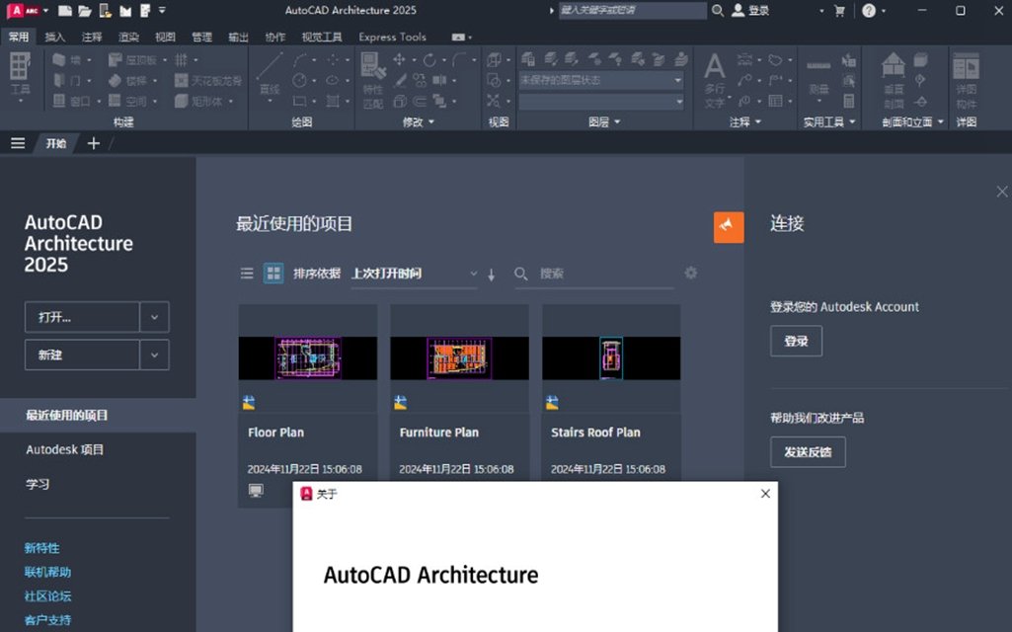The image size is (1012, 632).
Task: Open the Floor Plan drawing thumbnail
Action: click(x=308, y=357)
